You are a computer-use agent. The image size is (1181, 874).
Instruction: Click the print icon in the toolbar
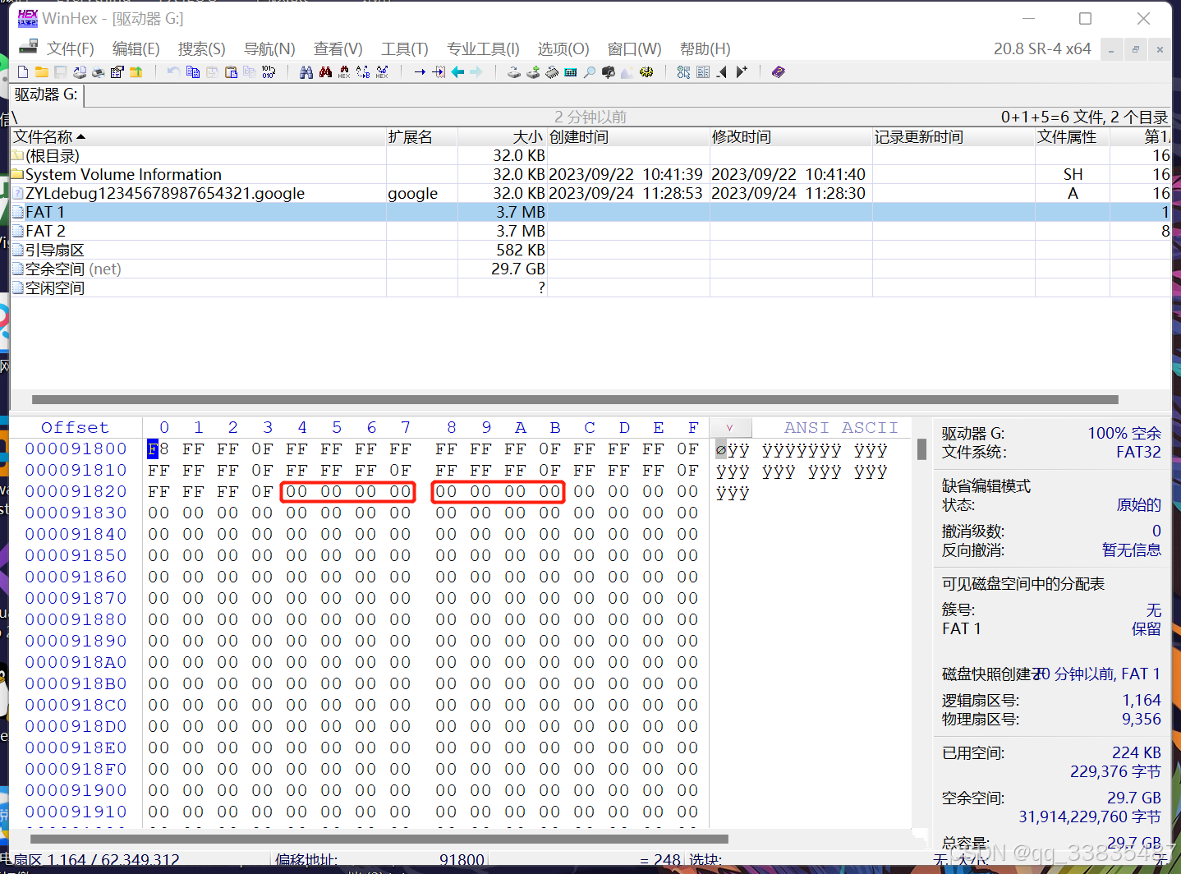[97, 72]
